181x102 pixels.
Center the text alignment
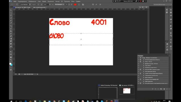[x=69, y=5]
